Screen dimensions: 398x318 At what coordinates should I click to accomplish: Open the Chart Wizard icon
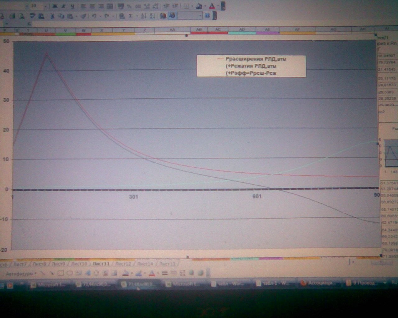[163, 16]
